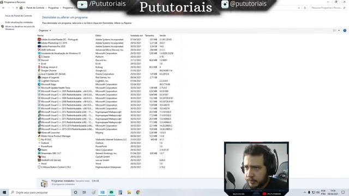Go back with the navigation arrow
The width and height of the screenshot is (349, 196).
pyautogui.click(x=3, y=8)
